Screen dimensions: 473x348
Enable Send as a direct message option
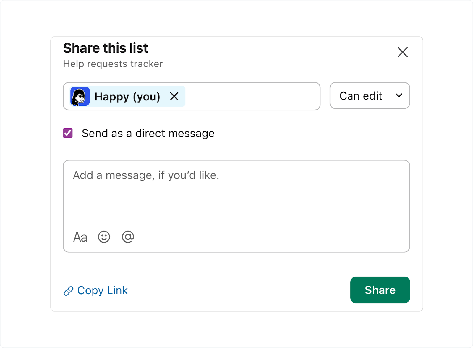(68, 133)
